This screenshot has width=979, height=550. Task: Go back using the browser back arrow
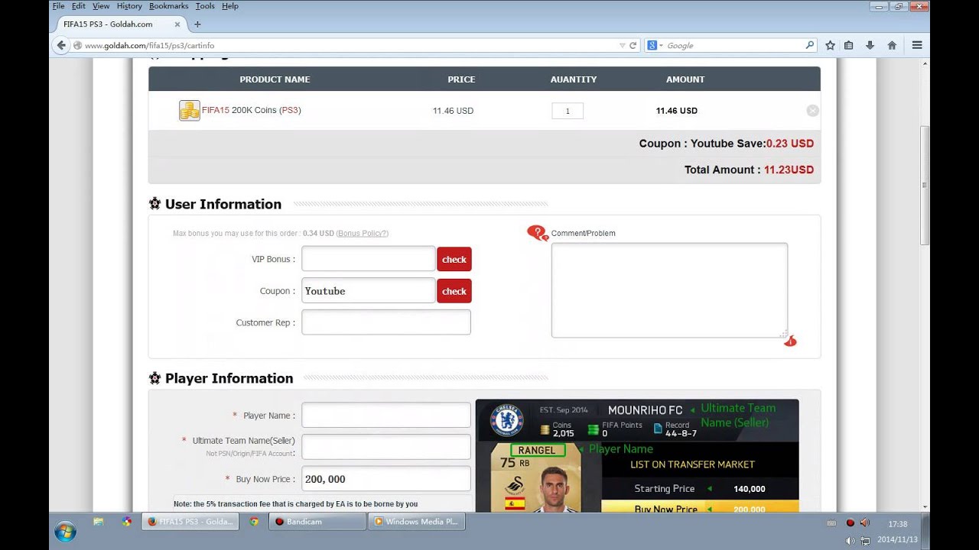(62, 45)
